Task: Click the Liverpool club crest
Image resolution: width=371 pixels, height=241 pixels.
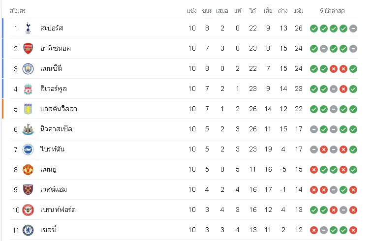Action: (x=28, y=89)
